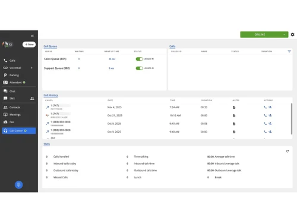Click the Nov 4, 2025 date cell
Screen dimensions: 297x223
[x=115, y=107]
